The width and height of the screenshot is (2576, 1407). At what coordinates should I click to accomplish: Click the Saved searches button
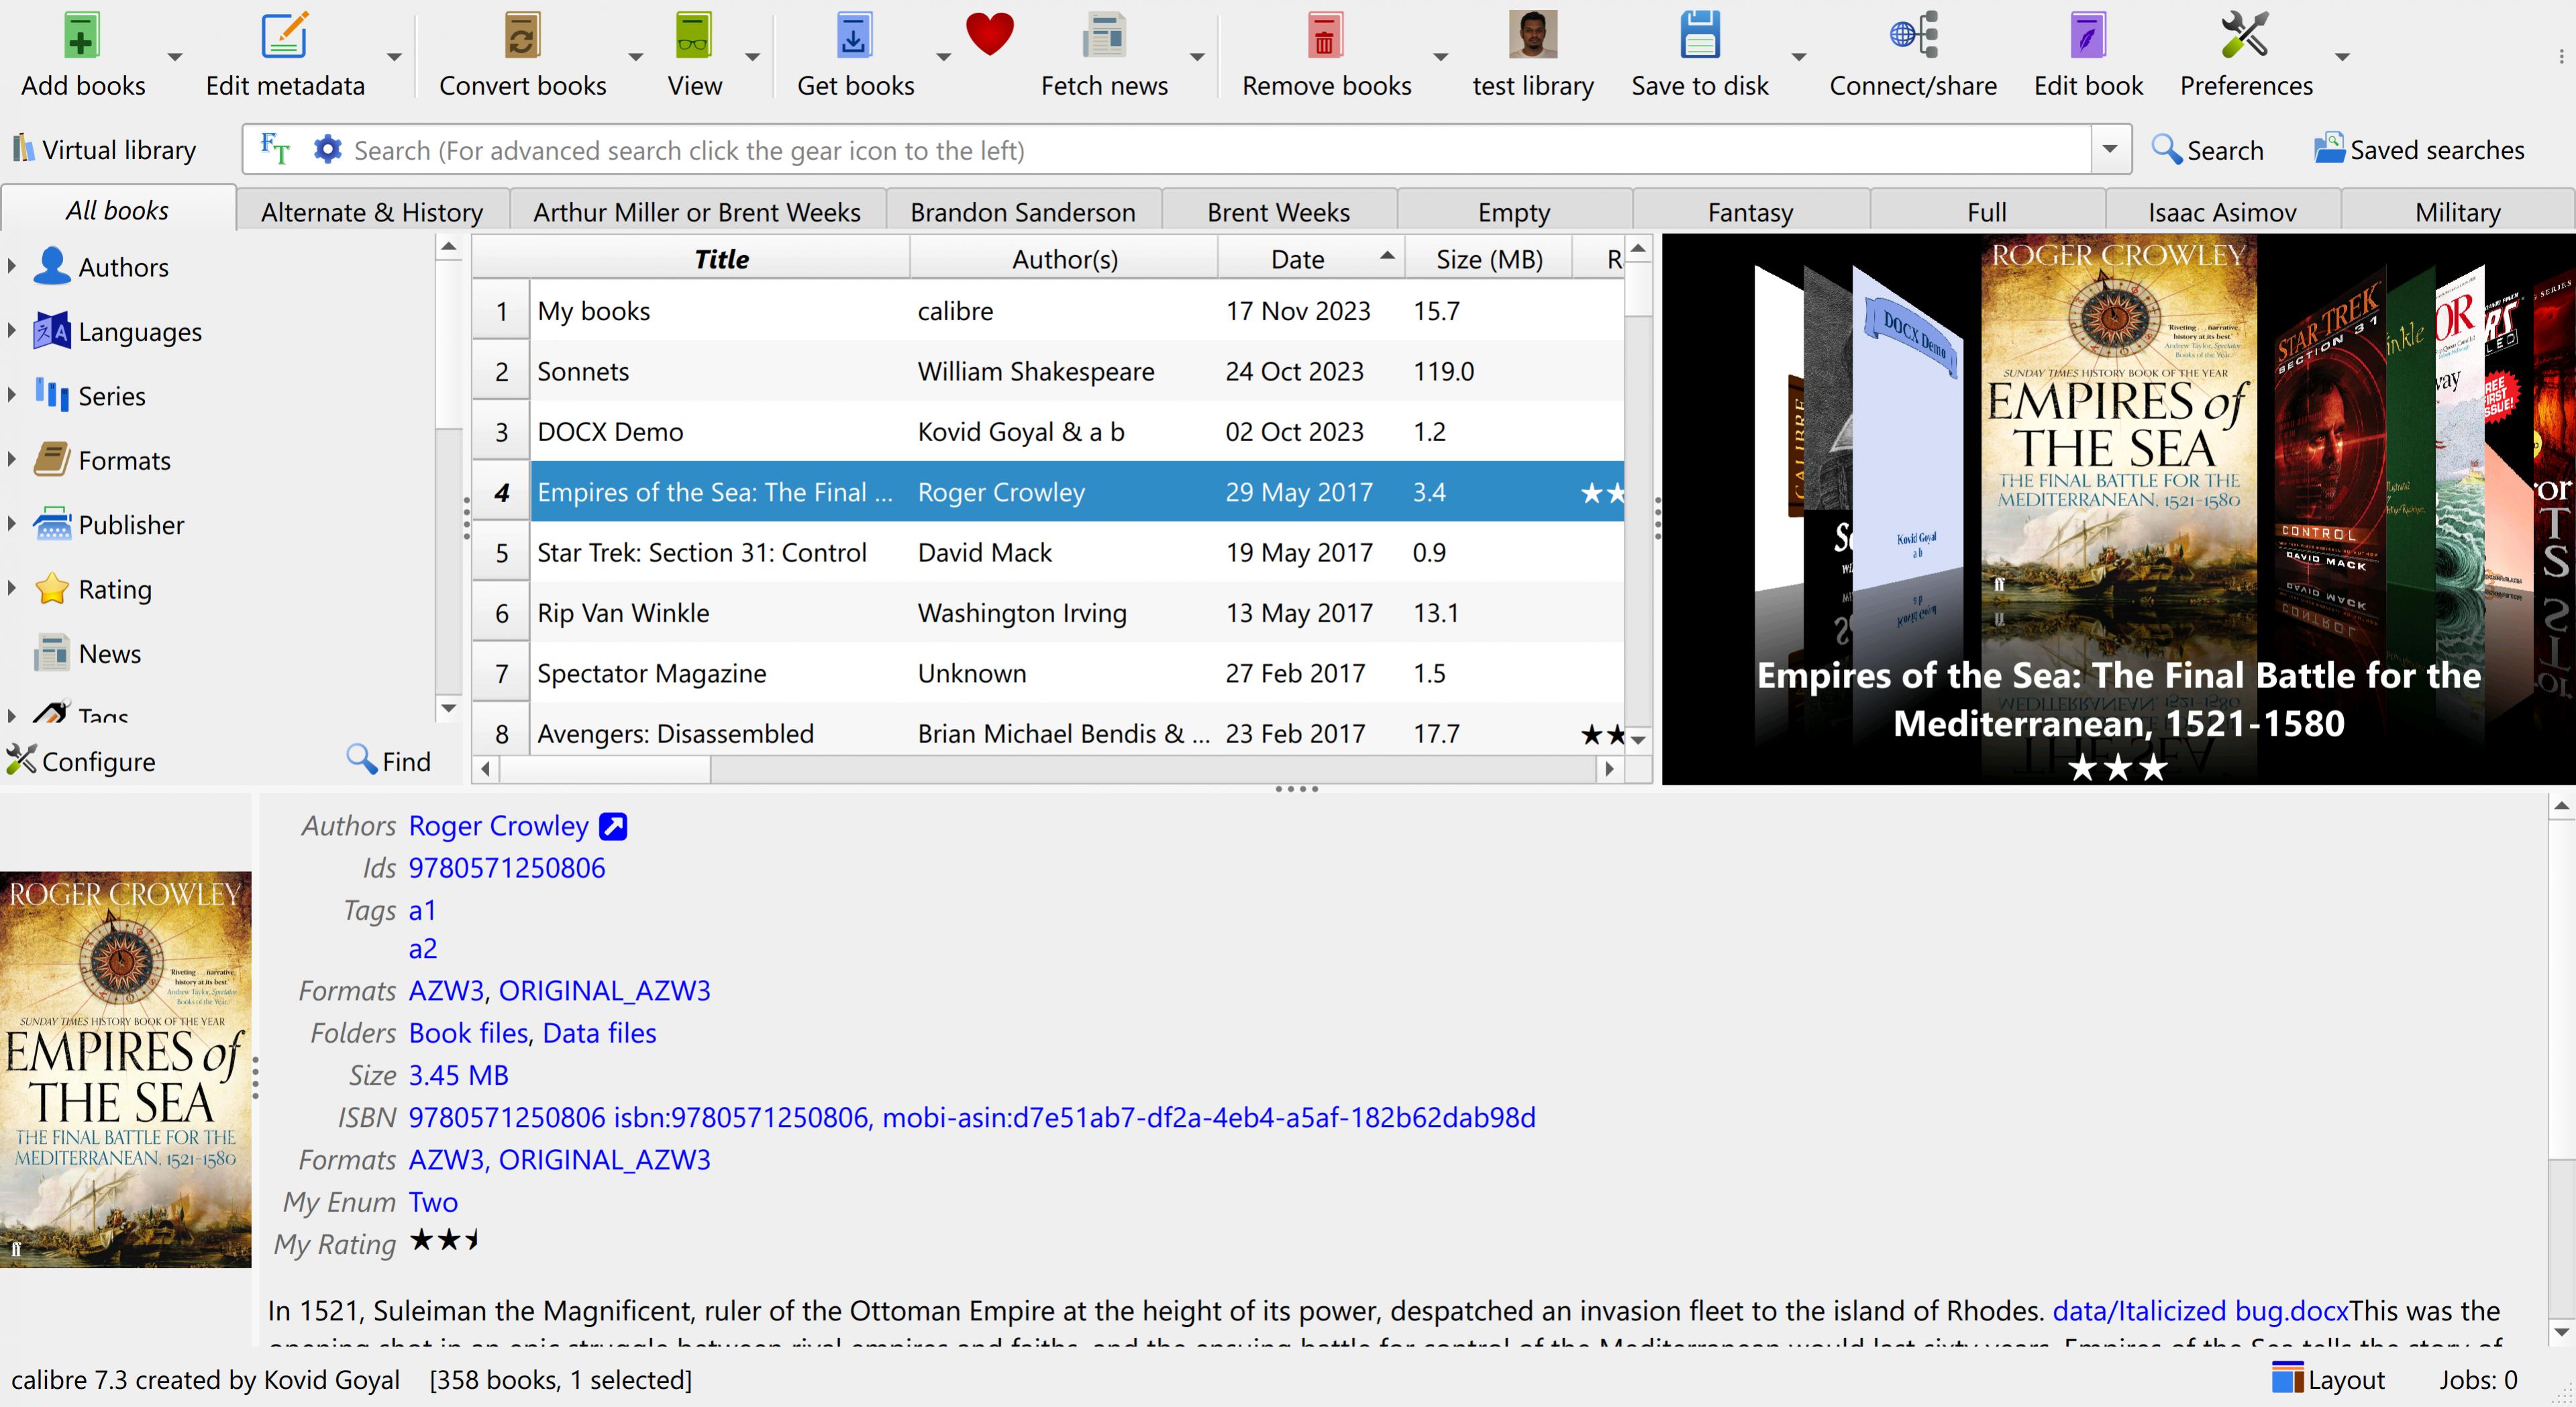point(2418,150)
